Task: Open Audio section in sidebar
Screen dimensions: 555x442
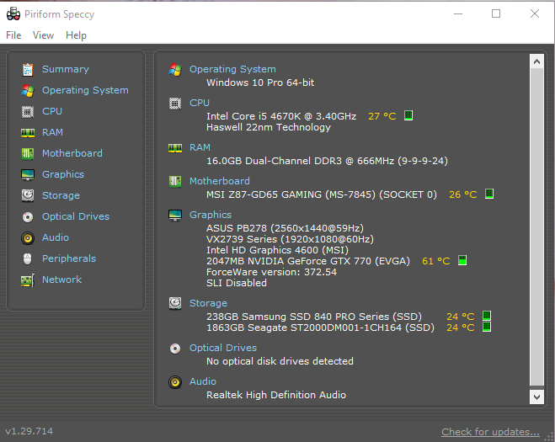Action: pyautogui.click(x=56, y=237)
